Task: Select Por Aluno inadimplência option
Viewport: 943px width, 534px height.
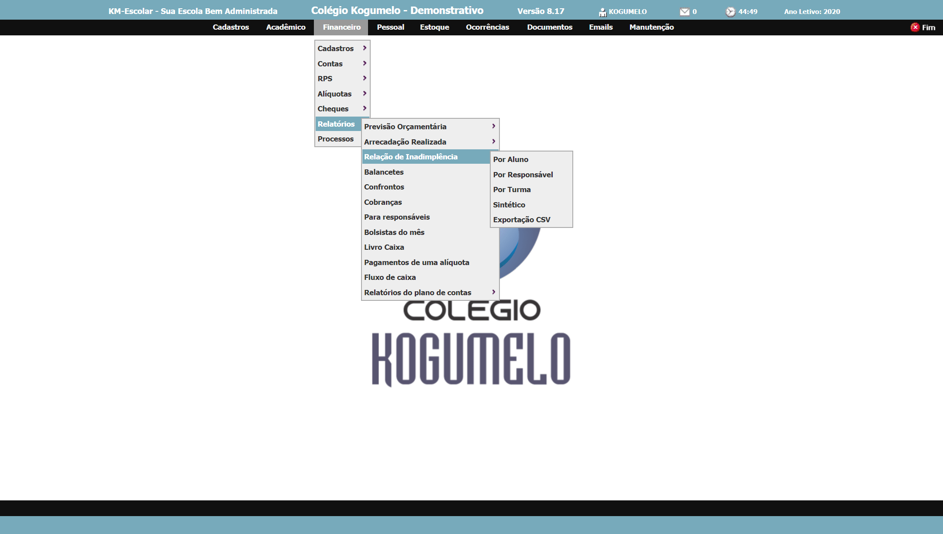Action: point(531,159)
